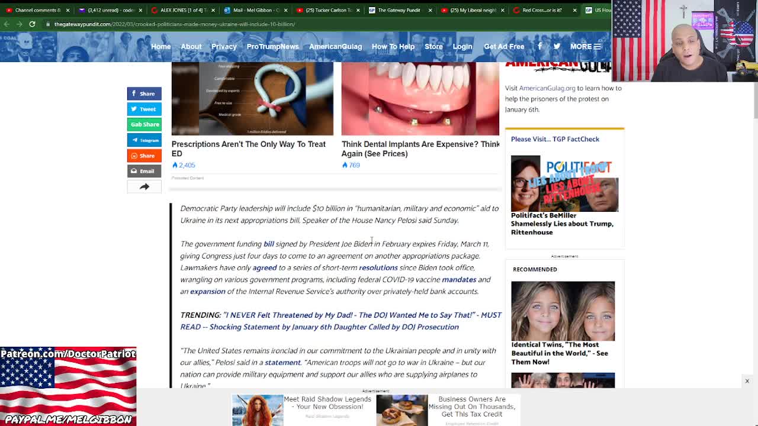Click the dental implants ad image
This screenshot has width=758, height=426.
tap(420, 99)
